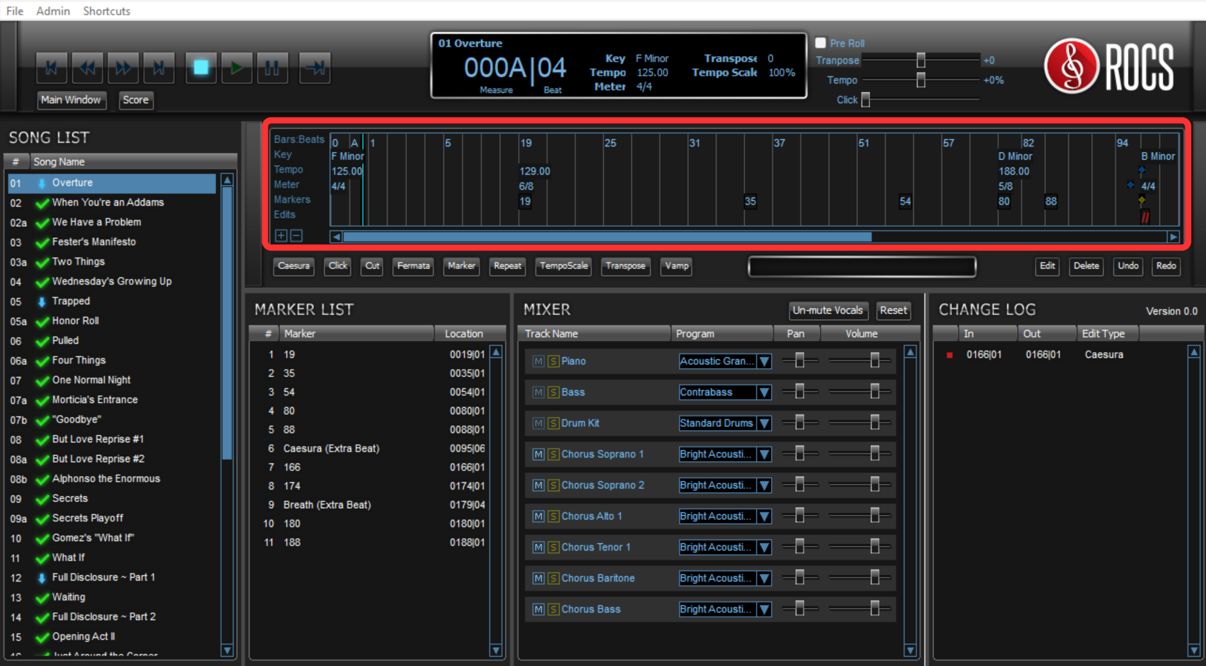Click the Un-mute Vocals button
Viewport: 1206px width, 666px height.
point(828,310)
